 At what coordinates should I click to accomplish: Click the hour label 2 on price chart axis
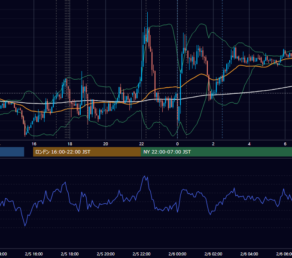coord(213,144)
